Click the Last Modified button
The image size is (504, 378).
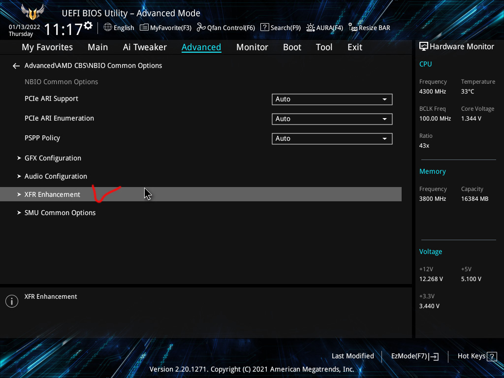click(x=352, y=356)
